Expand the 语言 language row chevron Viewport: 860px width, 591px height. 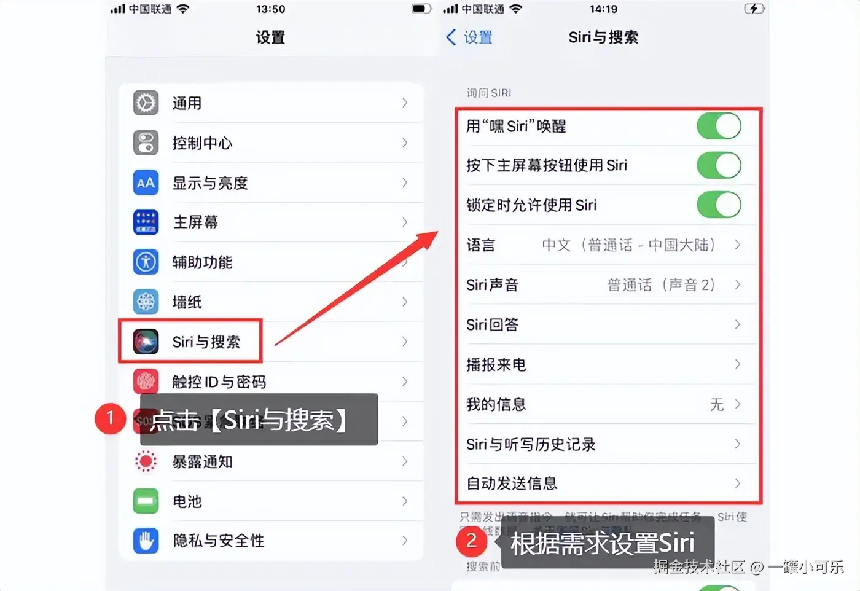tap(738, 245)
